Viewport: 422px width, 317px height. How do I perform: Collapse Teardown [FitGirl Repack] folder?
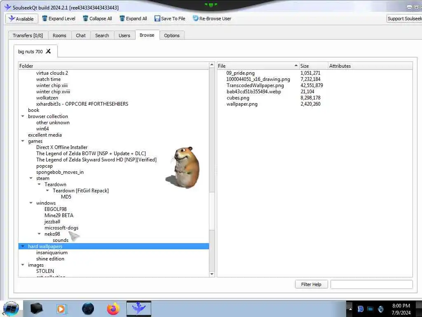click(48, 191)
